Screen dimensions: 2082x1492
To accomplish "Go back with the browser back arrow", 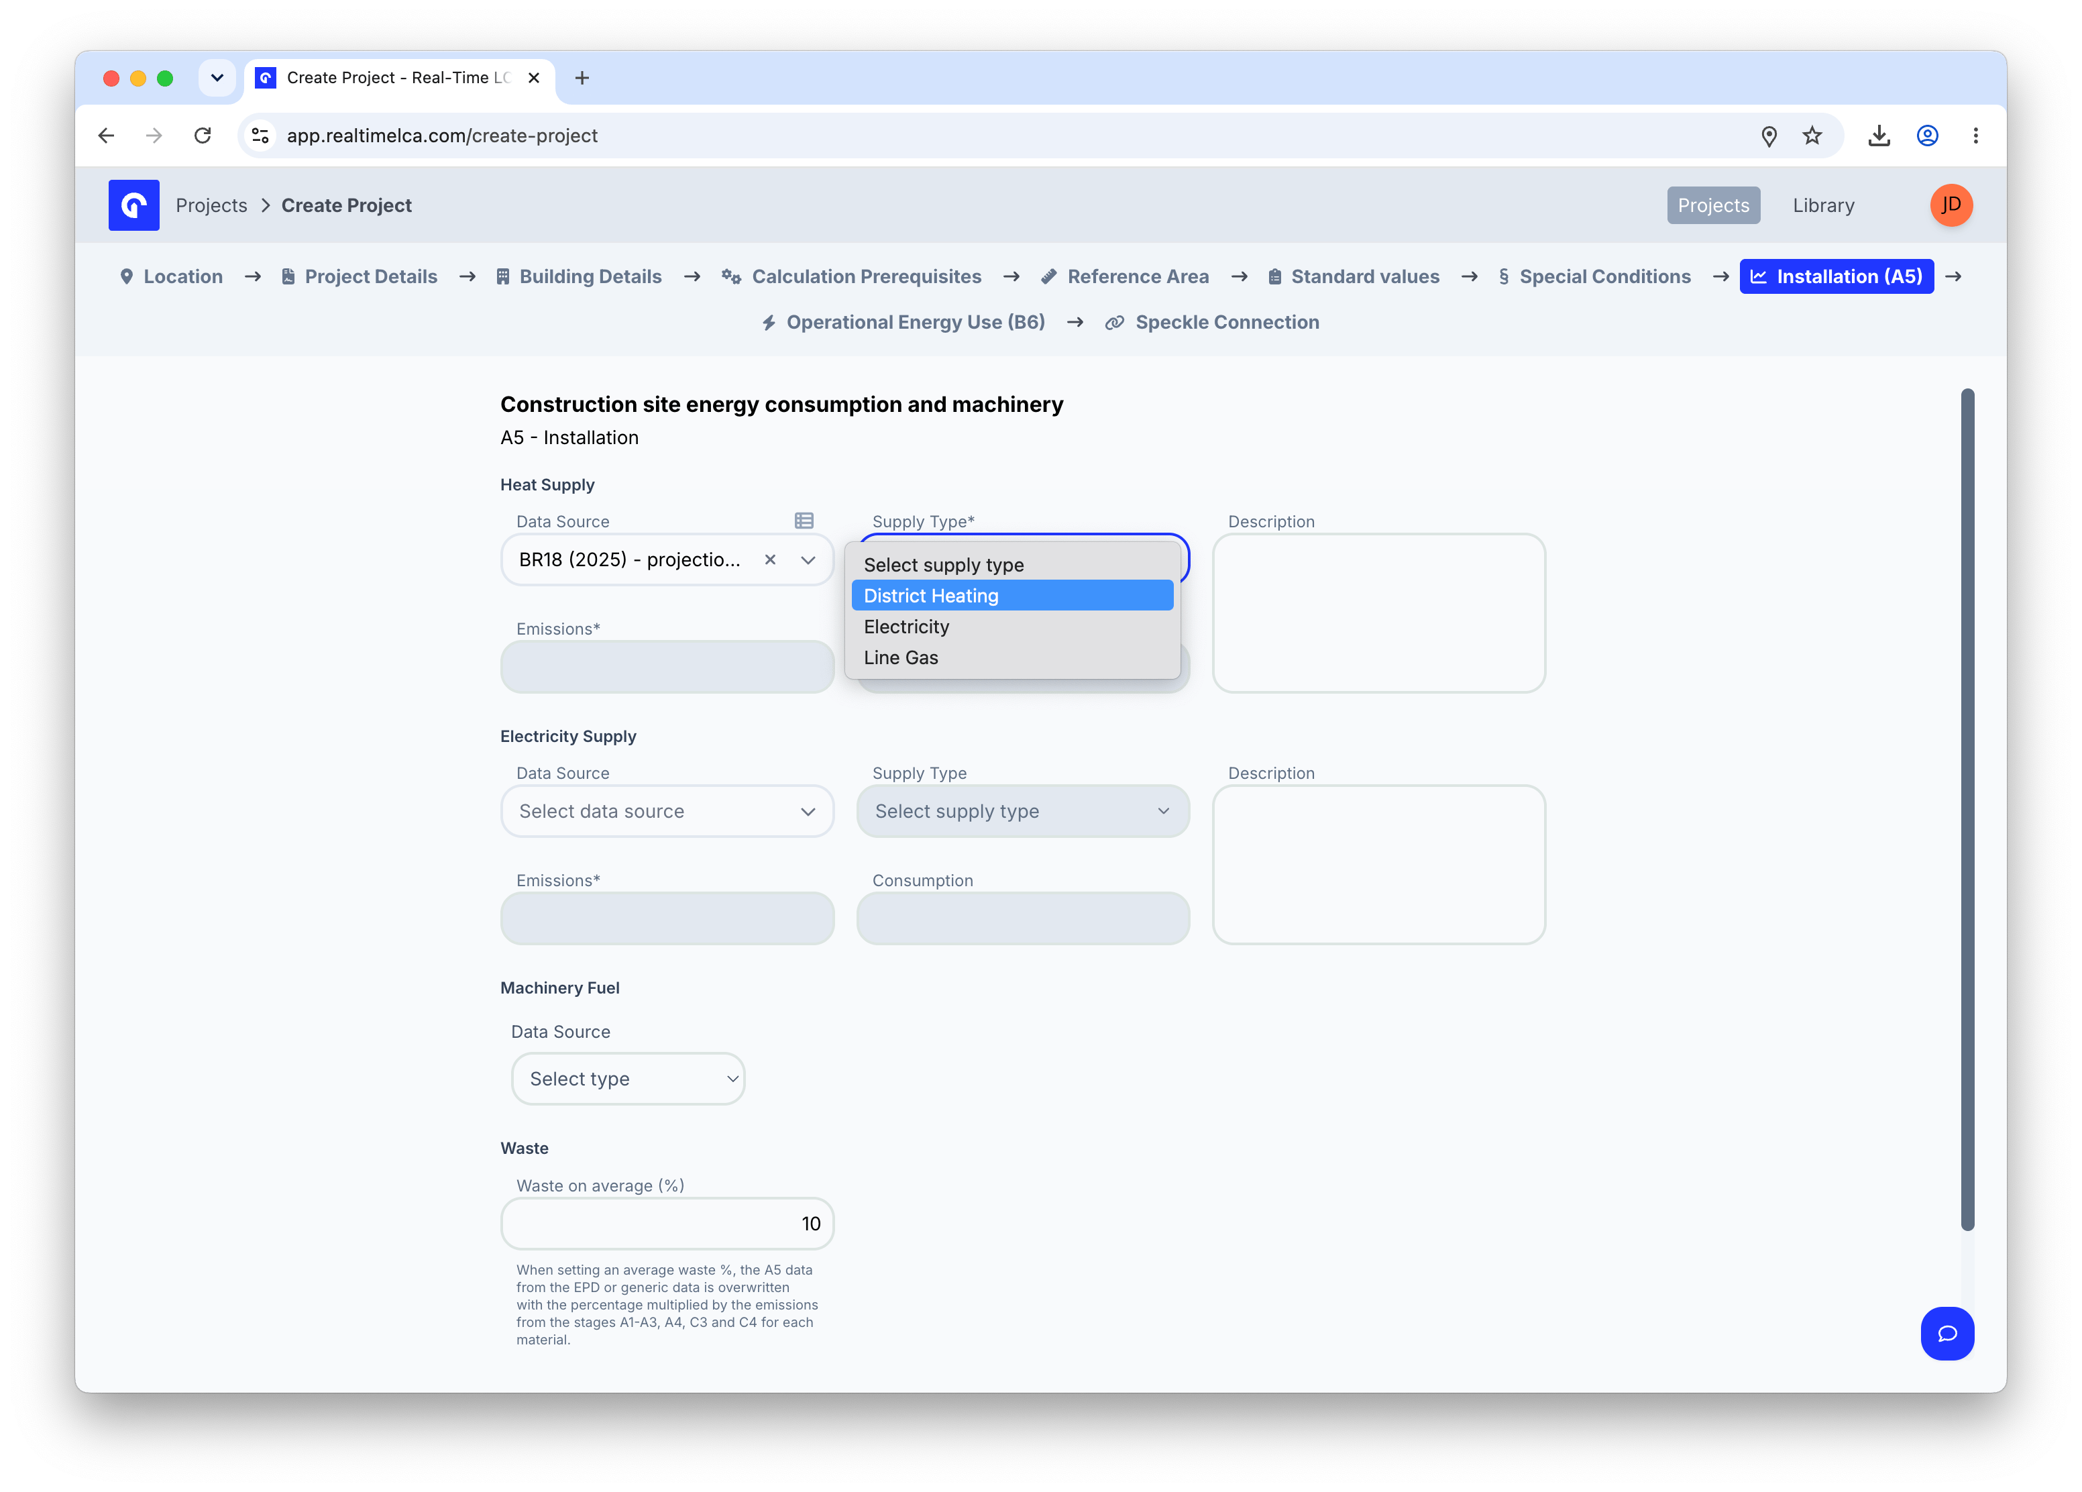I will pyautogui.click(x=107, y=136).
